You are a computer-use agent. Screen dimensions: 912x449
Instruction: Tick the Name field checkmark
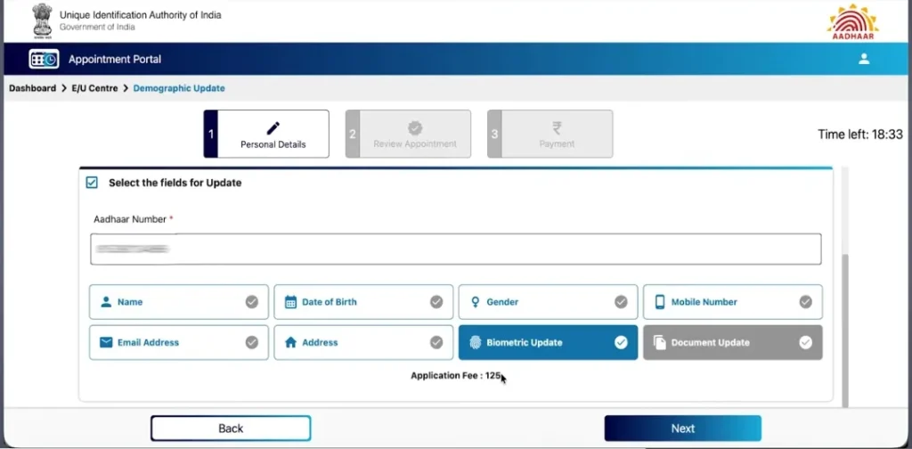click(252, 302)
